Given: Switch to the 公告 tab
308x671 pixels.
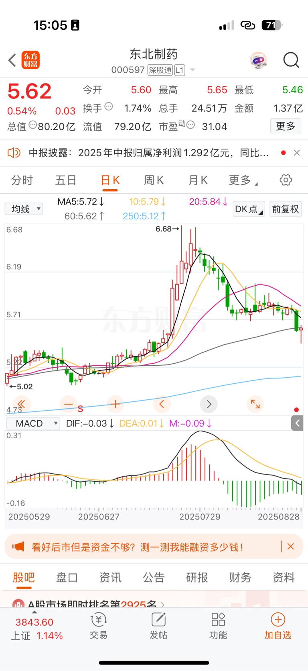Looking at the screenshot, I should pyautogui.click(x=154, y=577).
